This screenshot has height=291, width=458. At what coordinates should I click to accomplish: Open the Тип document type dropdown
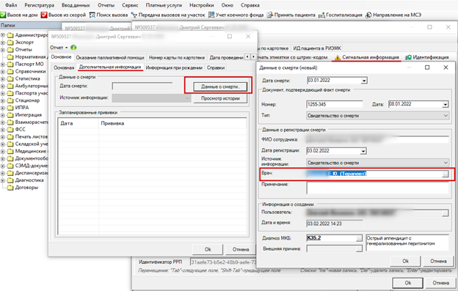click(446, 116)
